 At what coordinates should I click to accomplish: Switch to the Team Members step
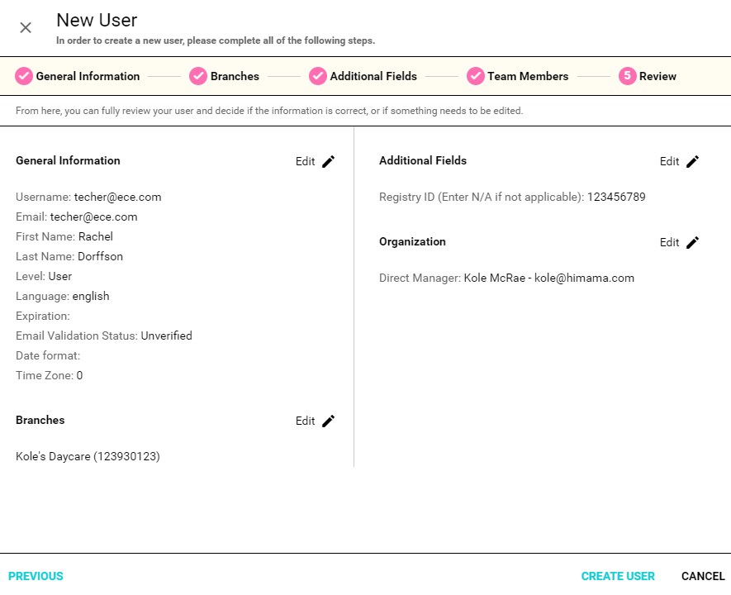click(528, 75)
